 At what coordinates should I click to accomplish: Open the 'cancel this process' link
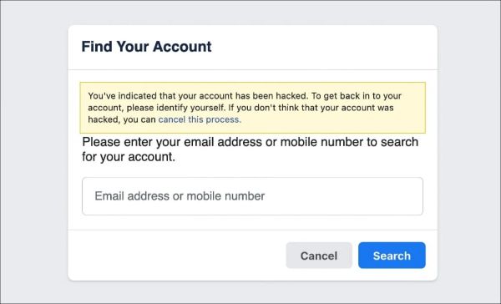[x=200, y=119]
